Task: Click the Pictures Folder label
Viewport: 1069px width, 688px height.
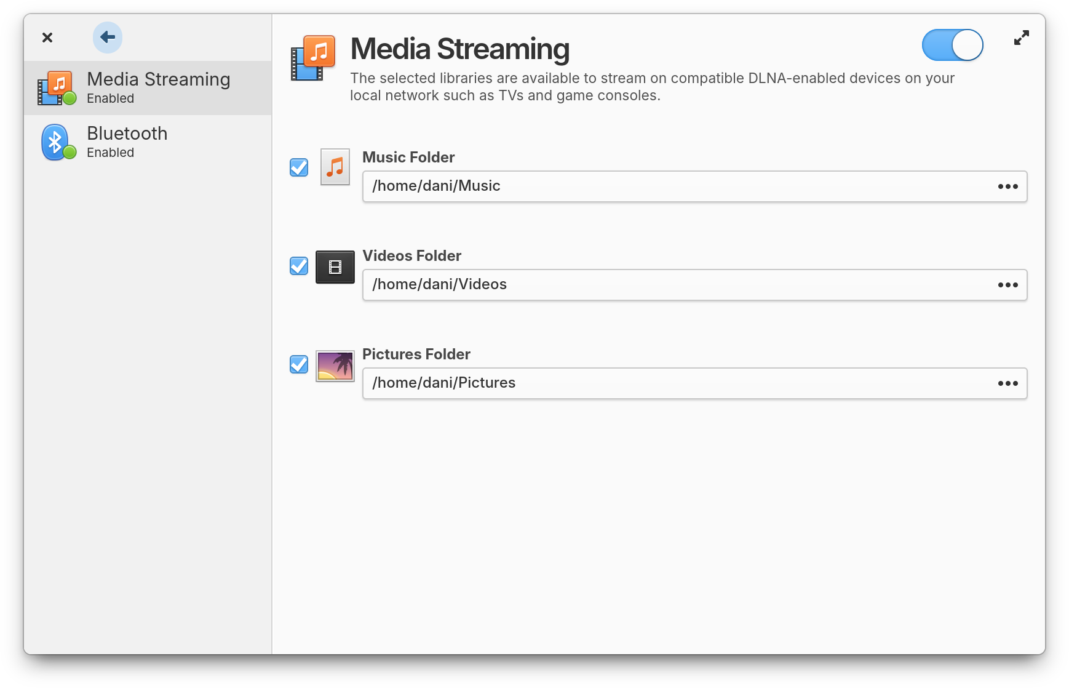Action: [x=416, y=354]
